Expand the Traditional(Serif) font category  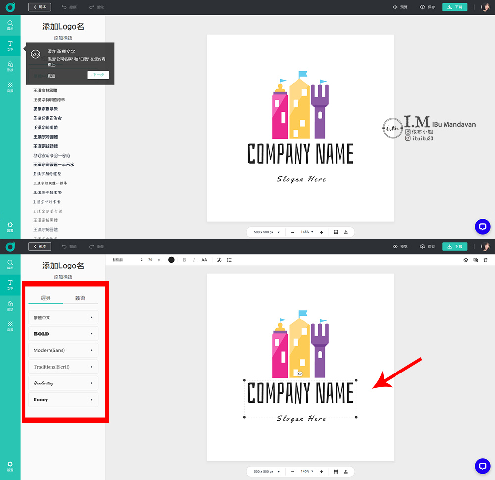[x=63, y=367]
